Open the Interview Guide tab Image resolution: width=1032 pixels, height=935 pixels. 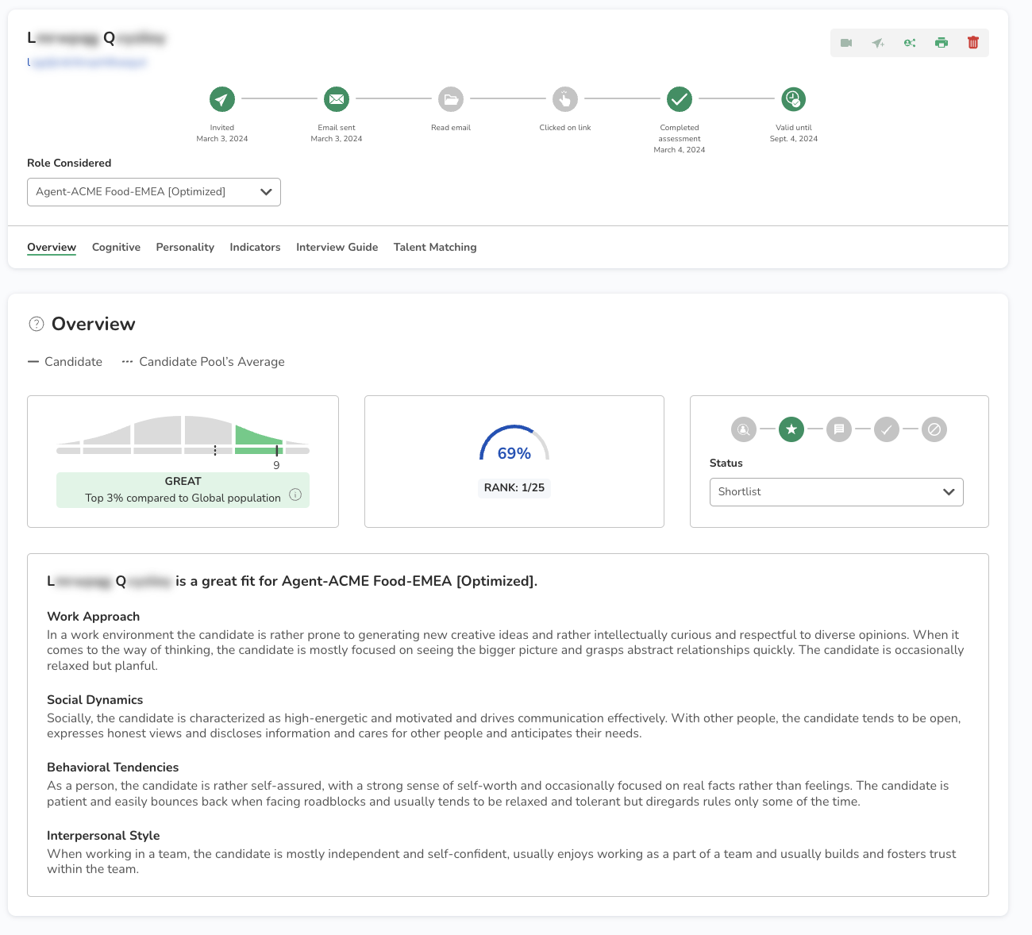(x=337, y=248)
